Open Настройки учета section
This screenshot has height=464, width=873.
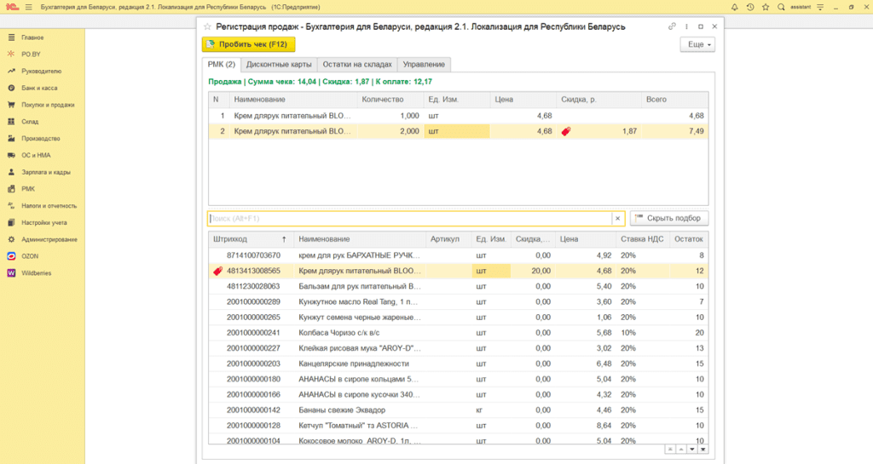(x=44, y=223)
